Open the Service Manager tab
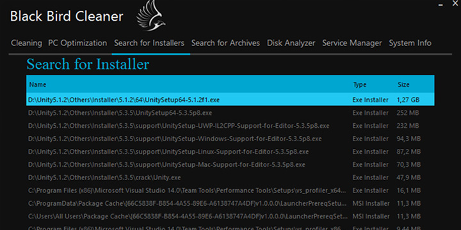Screen dimensions: 461x230 point(352,43)
